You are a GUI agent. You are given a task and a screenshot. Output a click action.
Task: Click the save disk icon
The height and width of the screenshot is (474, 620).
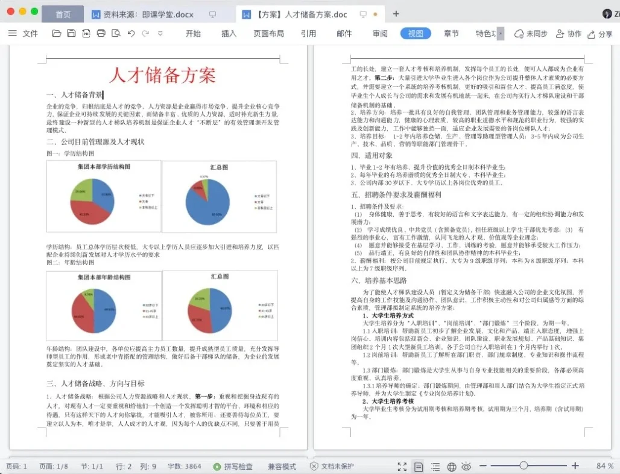71,33
